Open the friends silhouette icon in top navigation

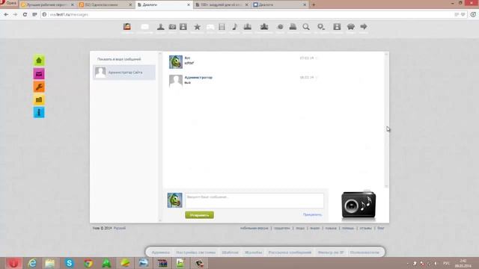tap(161, 27)
